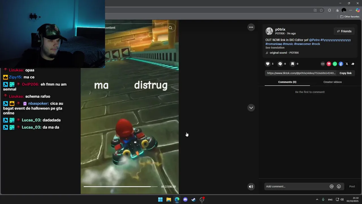Click the p0trix username
The height and width of the screenshot is (204, 362).
pos(280,29)
